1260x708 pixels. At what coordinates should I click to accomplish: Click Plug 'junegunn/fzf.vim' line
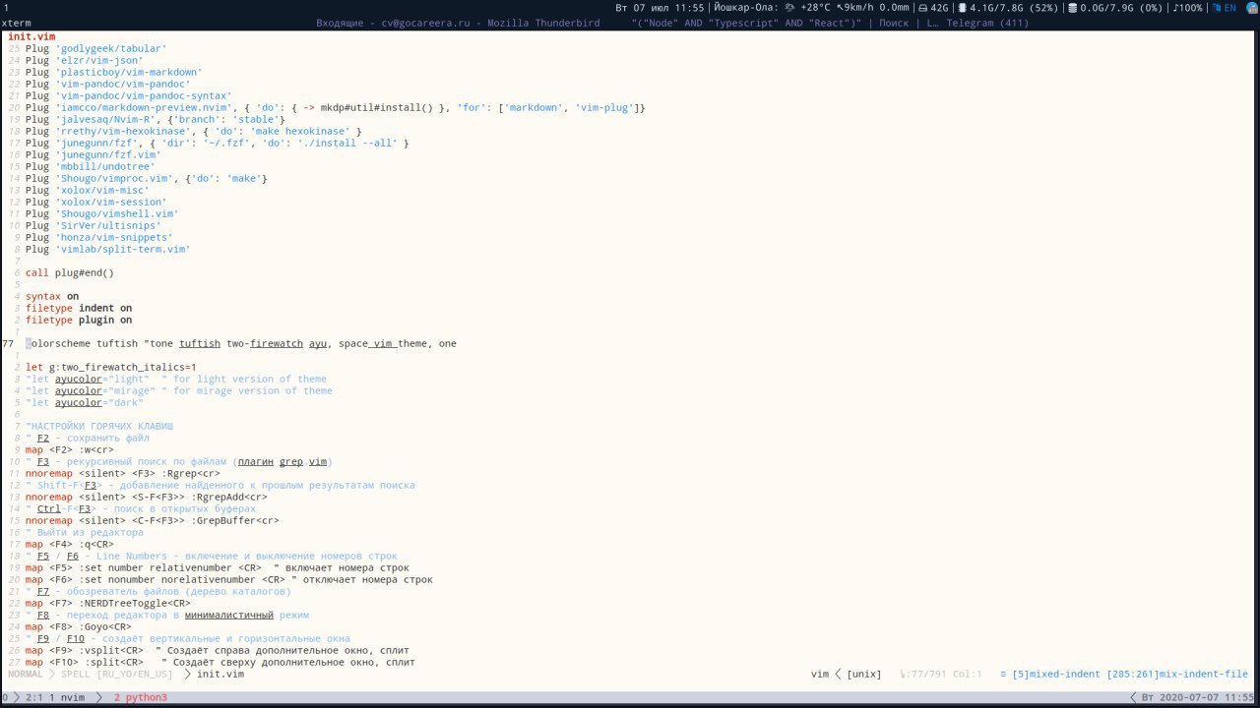94,154
